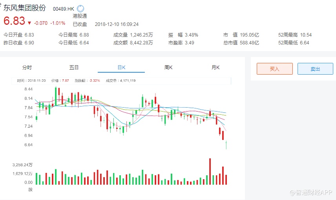Click the 52周最高 10.54 value
Viewport: 336px width, 200px height.
(306, 35)
